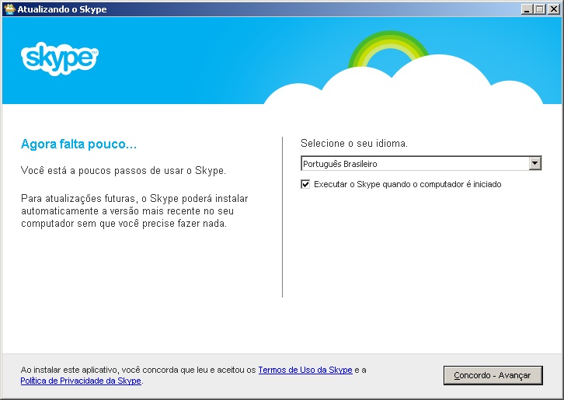
Task: Click the vertical divider between the panels
Action: tap(282, 217)
